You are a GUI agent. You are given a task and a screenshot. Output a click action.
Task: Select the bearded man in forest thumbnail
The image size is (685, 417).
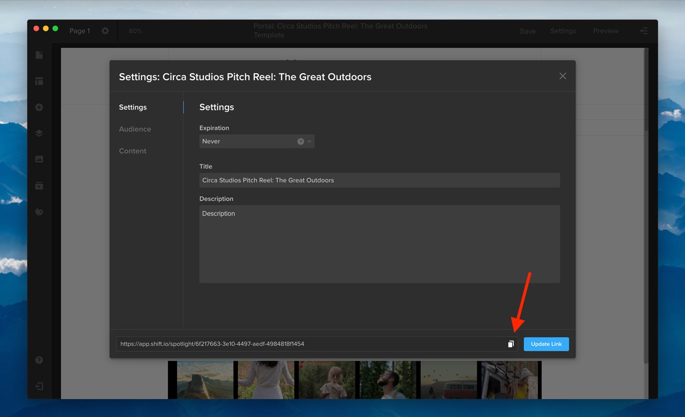point(388,380)
